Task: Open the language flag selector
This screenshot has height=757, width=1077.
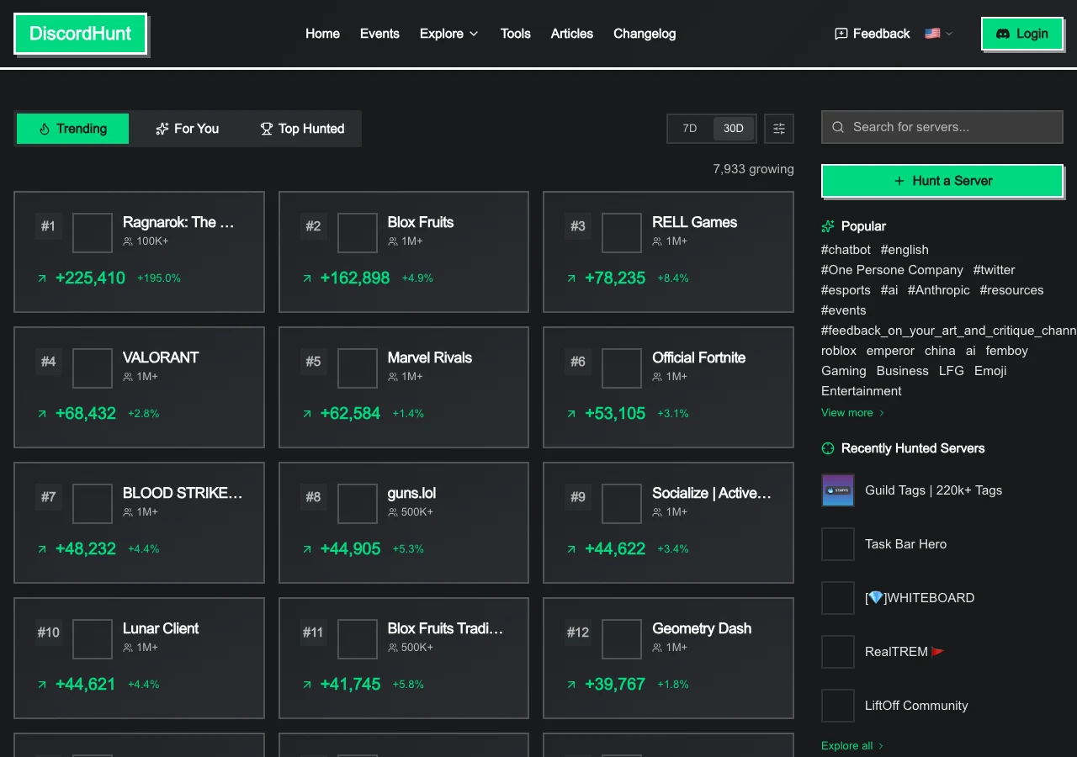Action: [x=939, y=34]
